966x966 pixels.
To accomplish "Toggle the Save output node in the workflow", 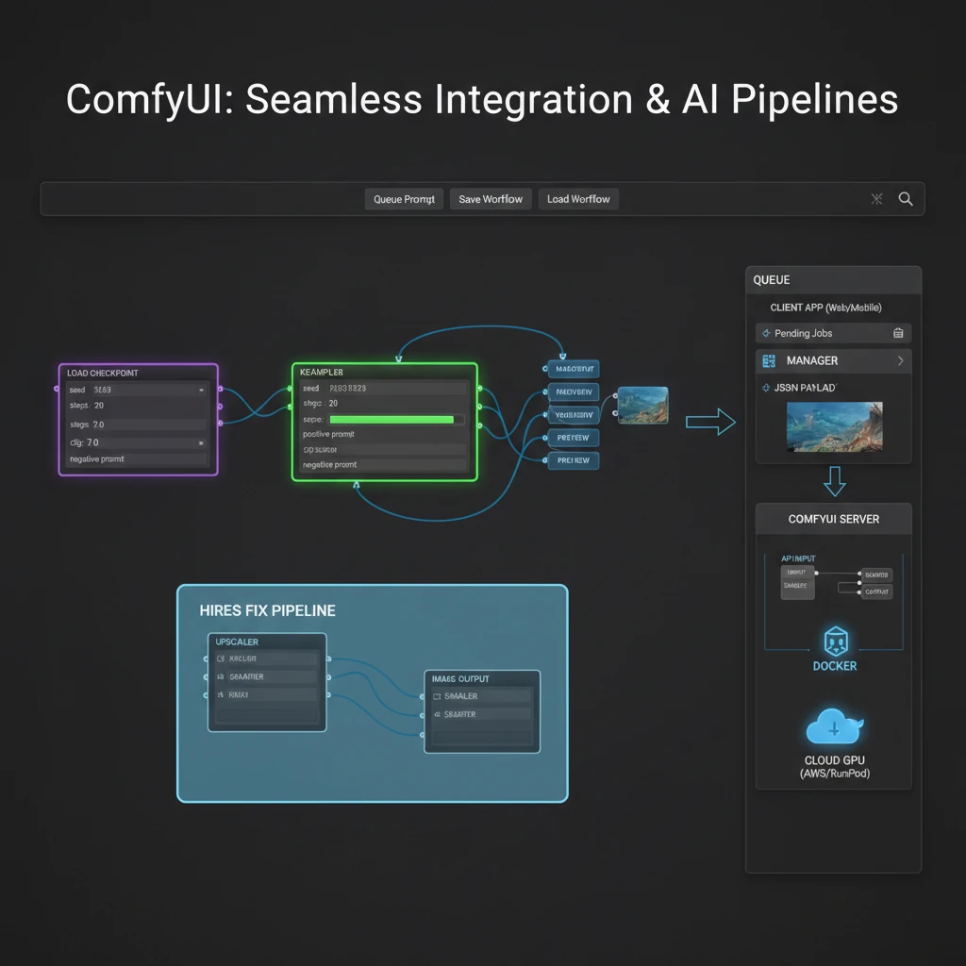I will click(x=574, y=369).
